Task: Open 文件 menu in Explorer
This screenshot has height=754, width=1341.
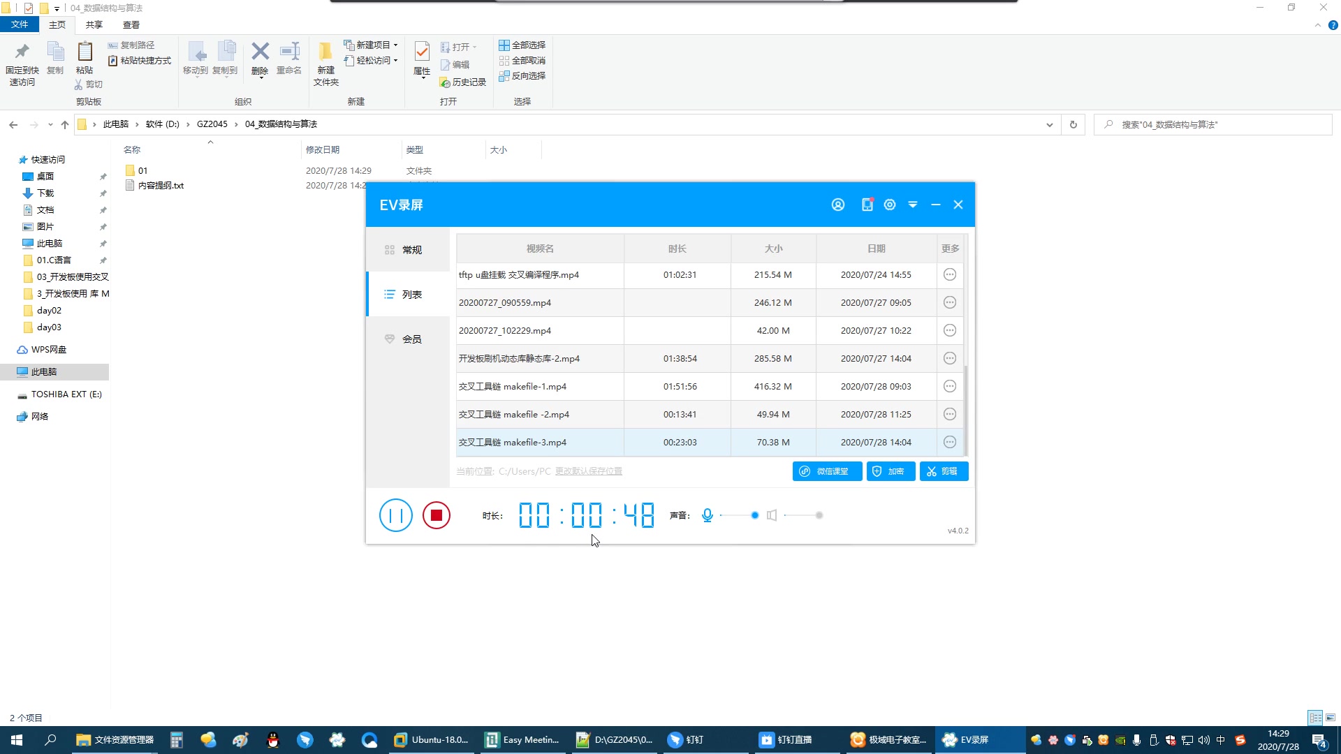Action: click(x=20, y=24)
